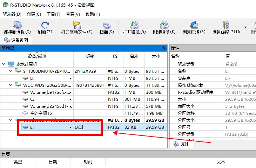
Task: Select the ST1000DM010 hard disk icon
Action: [18, 71]
